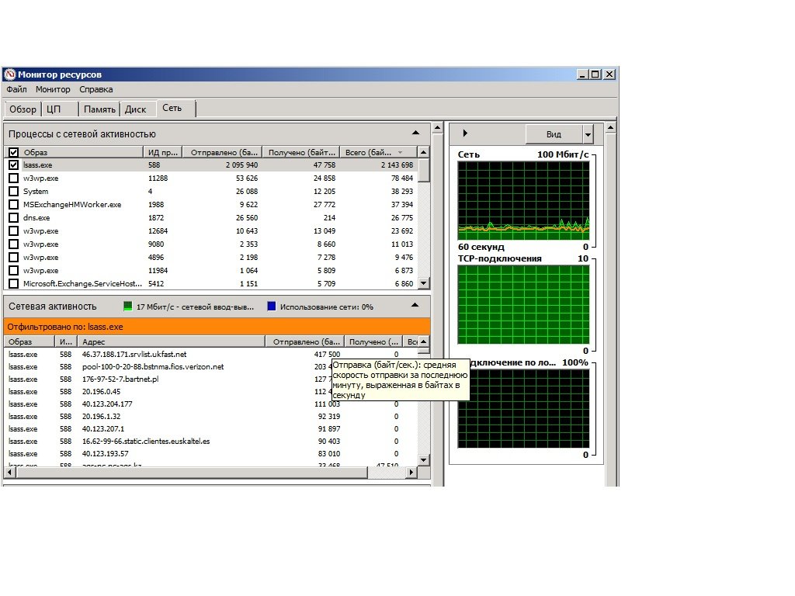Toggle the select-all checkbox beside Образ
This screenshot has width=795, height=596.
(x=13, y=153)
